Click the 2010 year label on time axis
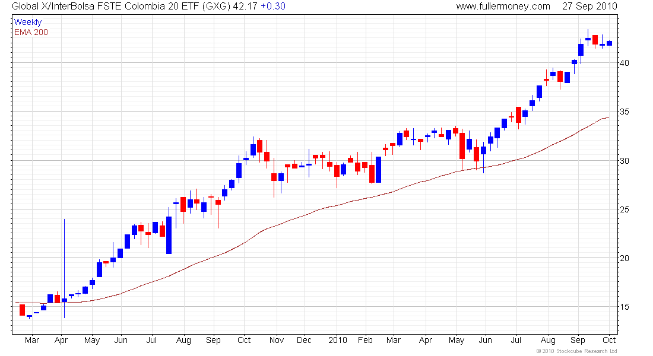The height and width of the screenshot is (356, 653). point(338,340)
